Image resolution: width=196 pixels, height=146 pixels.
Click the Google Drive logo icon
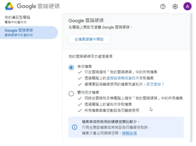point(9,6)
